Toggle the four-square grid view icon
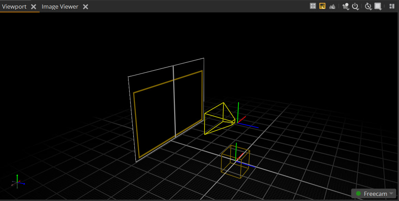 click(313, 6)
